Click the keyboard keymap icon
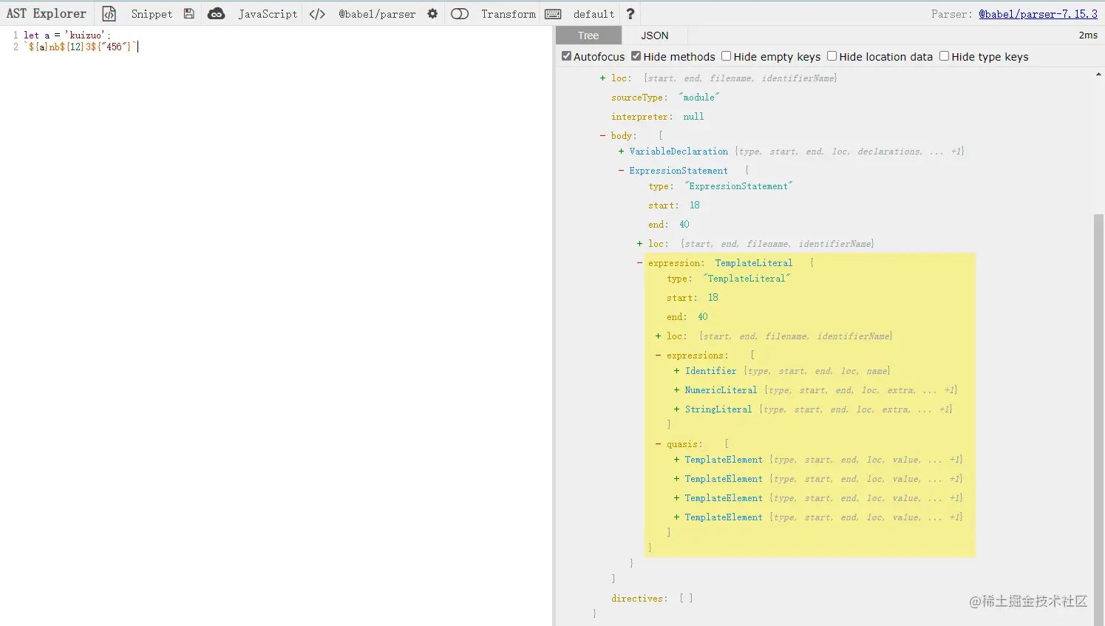This screenshot has width=1105, height=626. pyautogui.click(x=553, y=13)
